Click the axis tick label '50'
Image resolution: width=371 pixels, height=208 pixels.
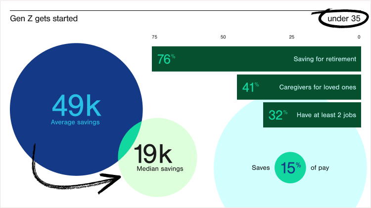click(223, 37)
